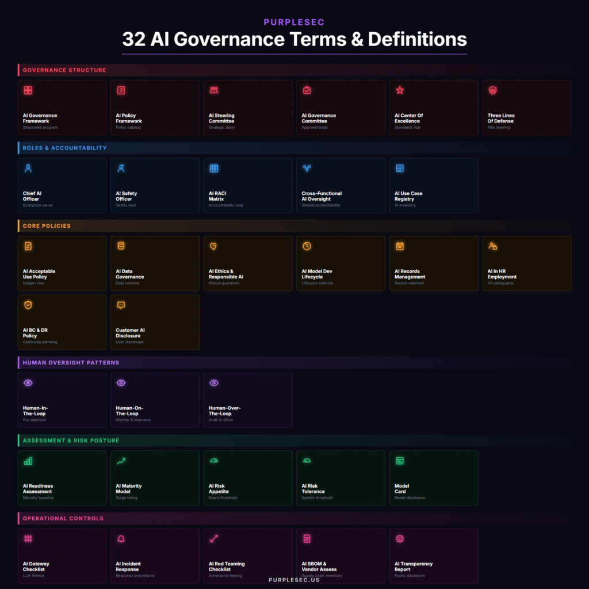This screenshot has width=589, height=589.
Task: Click the AI Ethics & Responsible AI heart-shield icon
Action: 213,246
